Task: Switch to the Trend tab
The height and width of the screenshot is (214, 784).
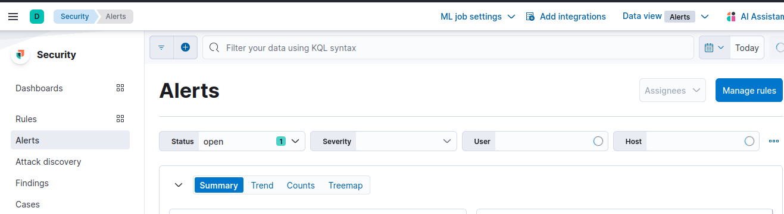Action: point(262,185)
